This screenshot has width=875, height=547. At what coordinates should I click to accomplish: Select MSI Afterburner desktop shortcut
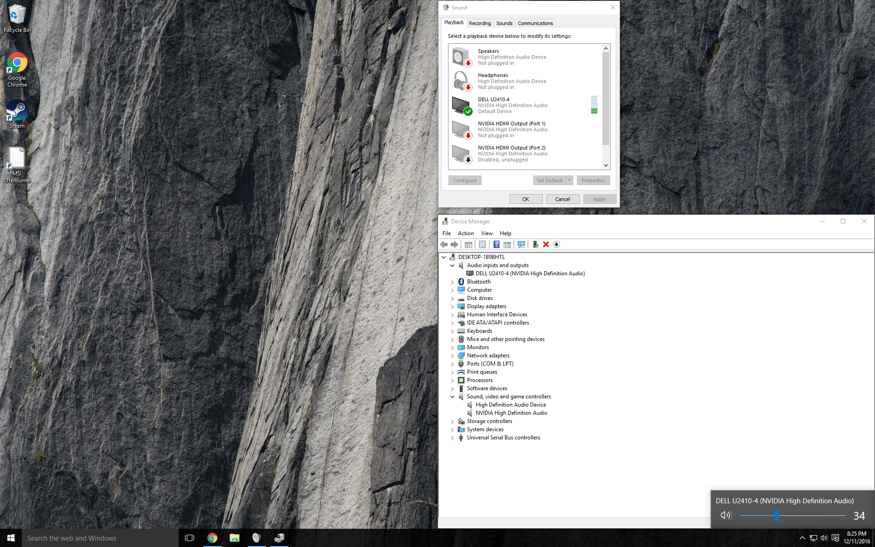pos(17,165)
